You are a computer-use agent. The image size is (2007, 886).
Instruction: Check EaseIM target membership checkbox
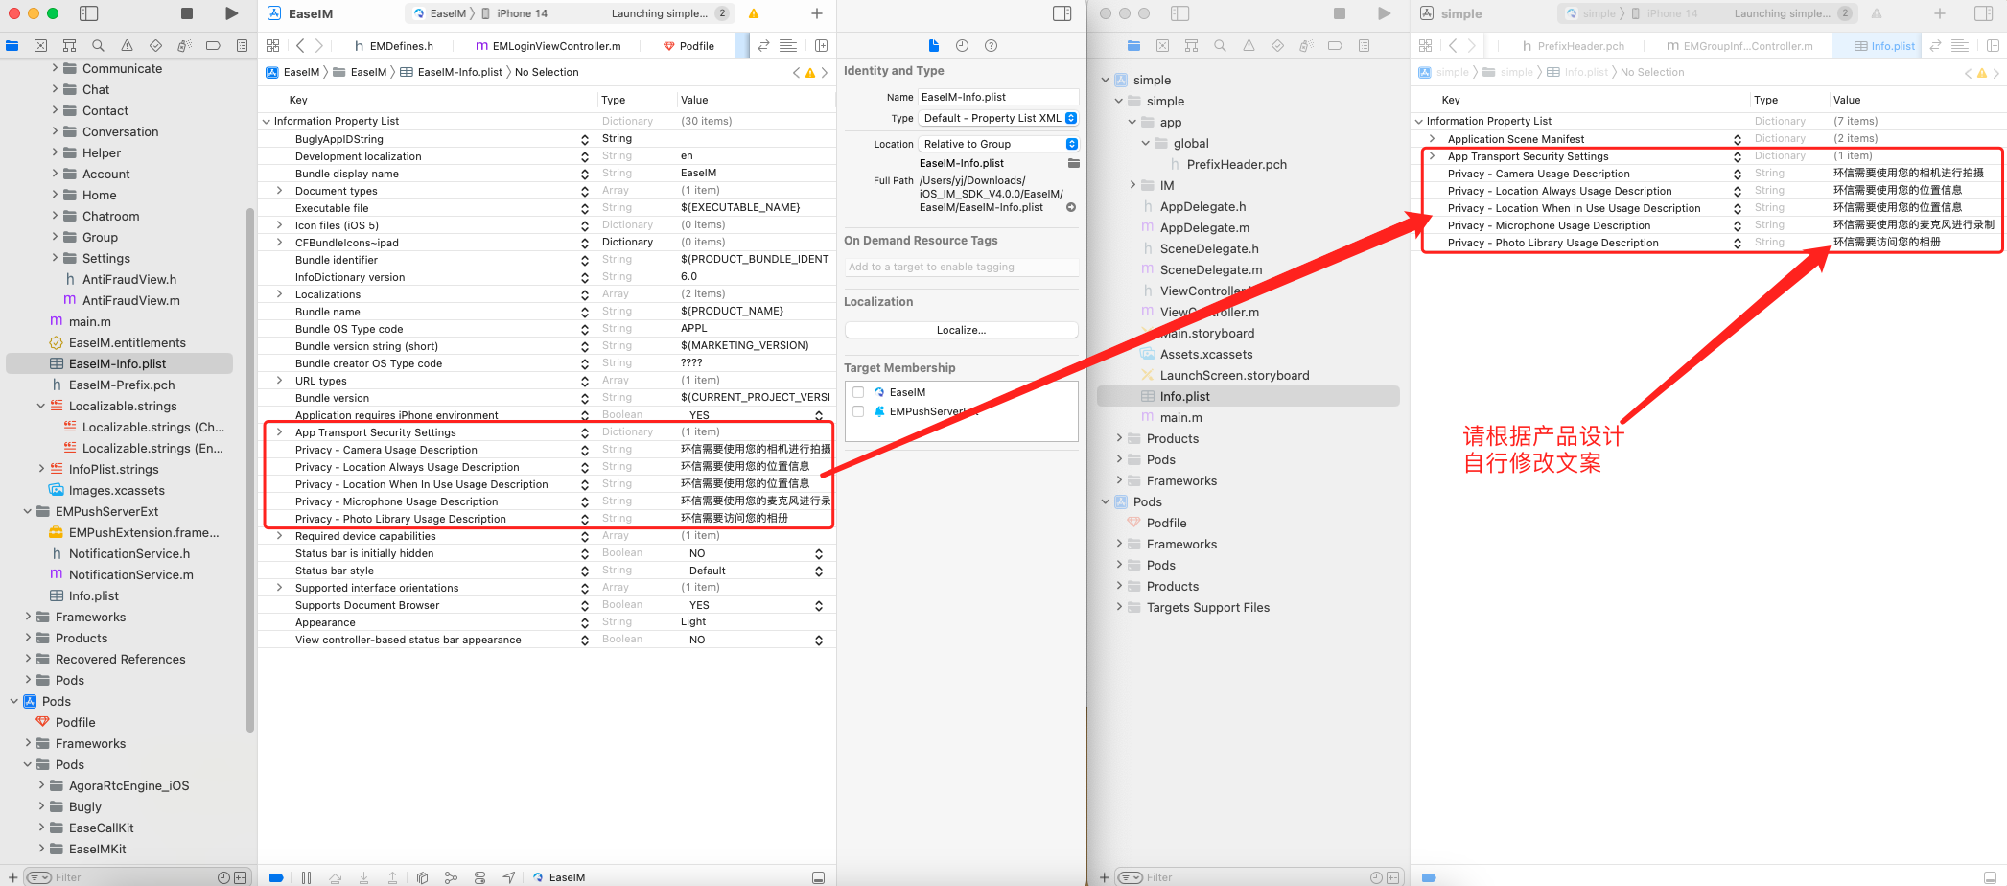(x=858, y=392)
